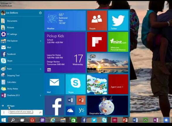Open PowerPoint from the taskbar
This screenshot has height=126, width=172.
point(125,120)
